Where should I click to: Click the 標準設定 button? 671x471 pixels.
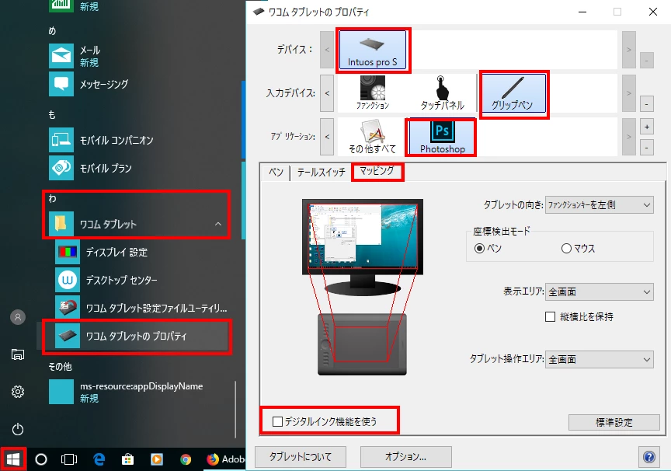pyautogui.click(x=614, y=422)
